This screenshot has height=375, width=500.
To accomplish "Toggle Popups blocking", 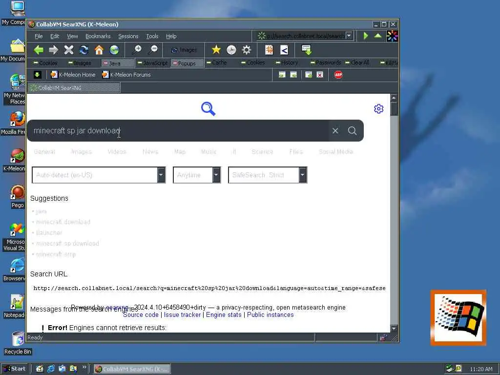I will tap(187, 63).
